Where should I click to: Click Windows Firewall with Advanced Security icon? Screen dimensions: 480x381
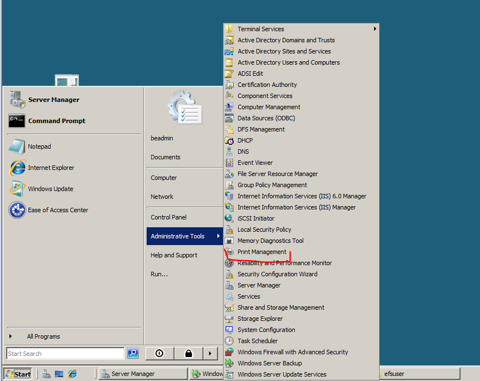click(x=229, y=352)
